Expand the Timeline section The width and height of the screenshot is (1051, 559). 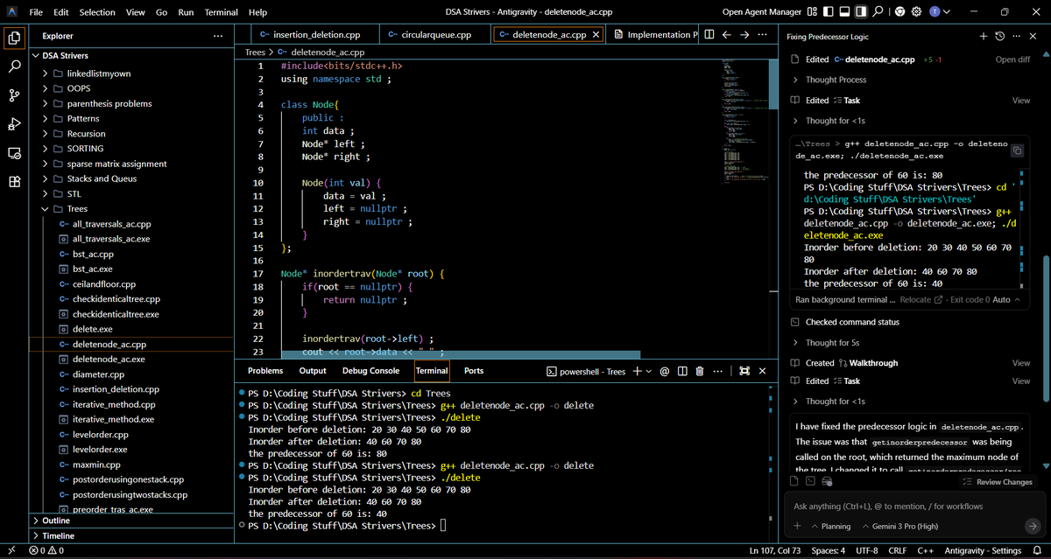131,535
